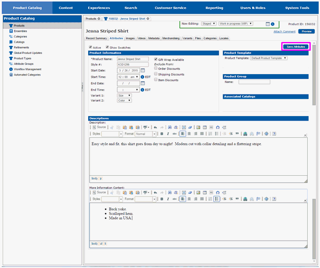Open the Customer Service top menu
This screenshot has height=268, width=320.
point(171,8)
